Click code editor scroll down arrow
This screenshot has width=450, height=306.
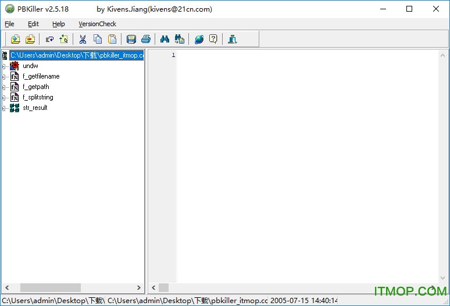click(442, 278)
